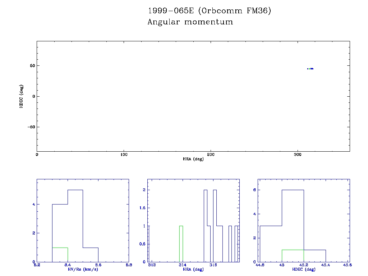
Task: Click the '100' tick label on the top plot x-axis
Action: [124, 155]
